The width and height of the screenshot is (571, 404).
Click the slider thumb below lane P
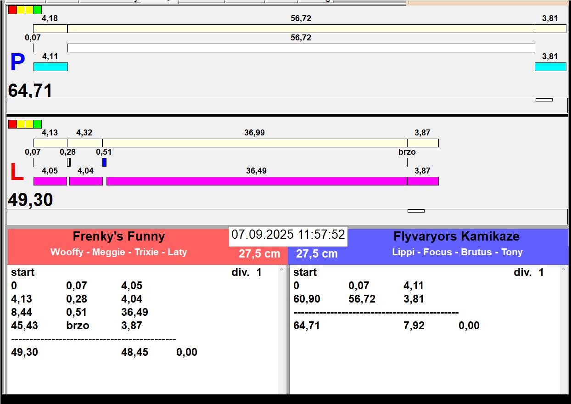[x=544, y=100]
